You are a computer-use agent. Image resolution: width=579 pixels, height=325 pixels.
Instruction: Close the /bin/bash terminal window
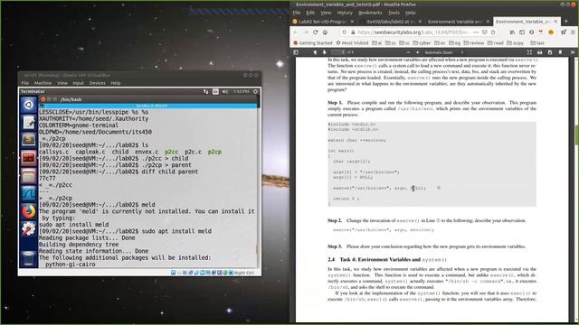(43, 99)
